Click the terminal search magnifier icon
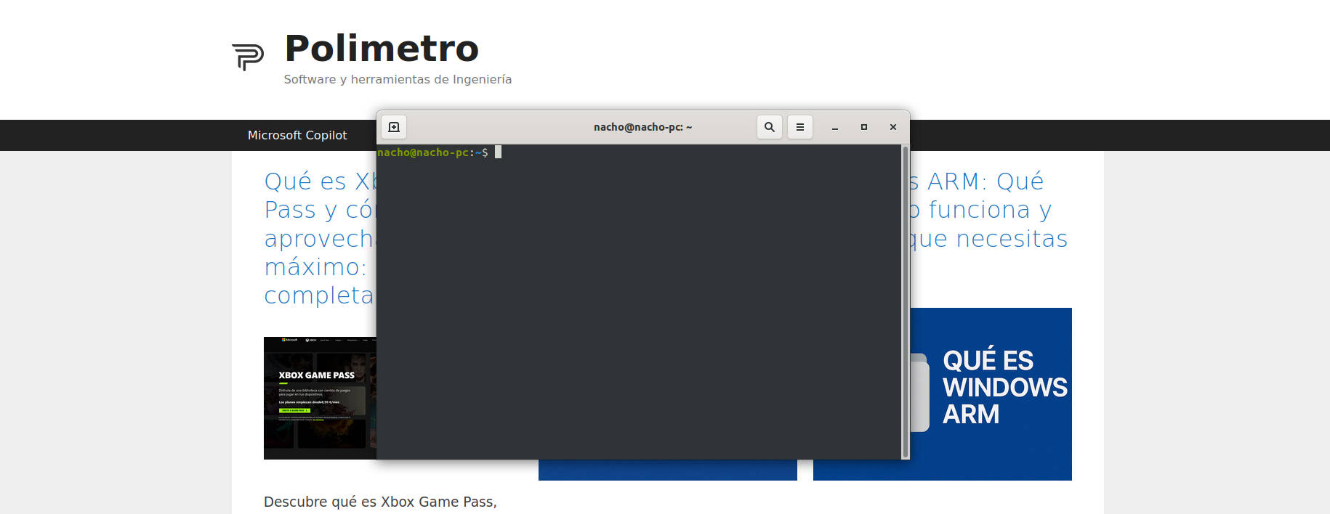1330x514 pixels. (770, 127)
